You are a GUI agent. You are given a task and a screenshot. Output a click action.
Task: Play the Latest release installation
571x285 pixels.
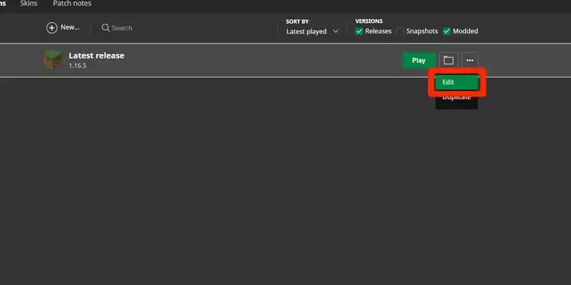click(419, 60)
